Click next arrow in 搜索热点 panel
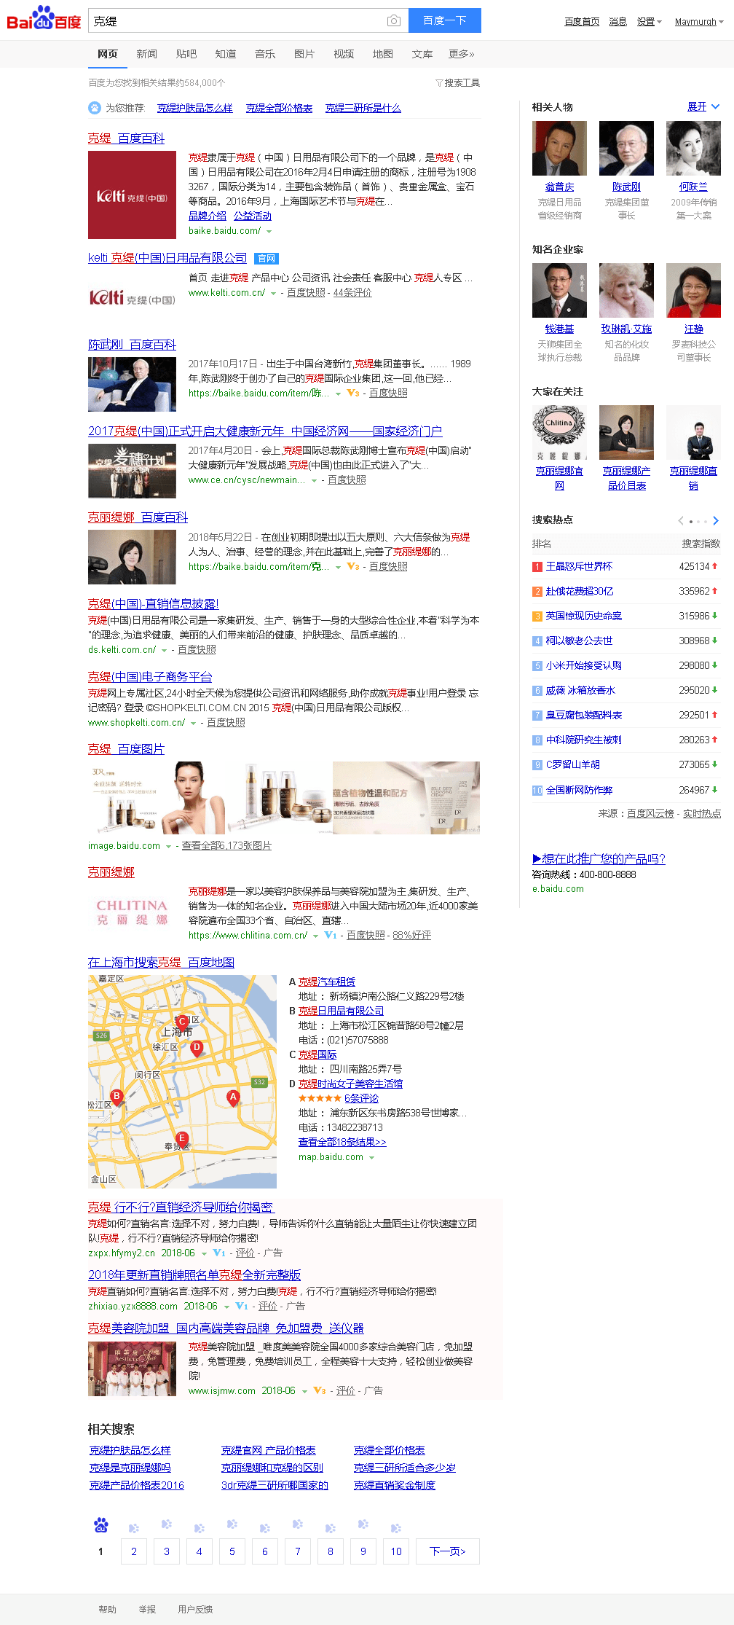The height and width of the screenshot is (1625, 734). [x=716, y=520]
